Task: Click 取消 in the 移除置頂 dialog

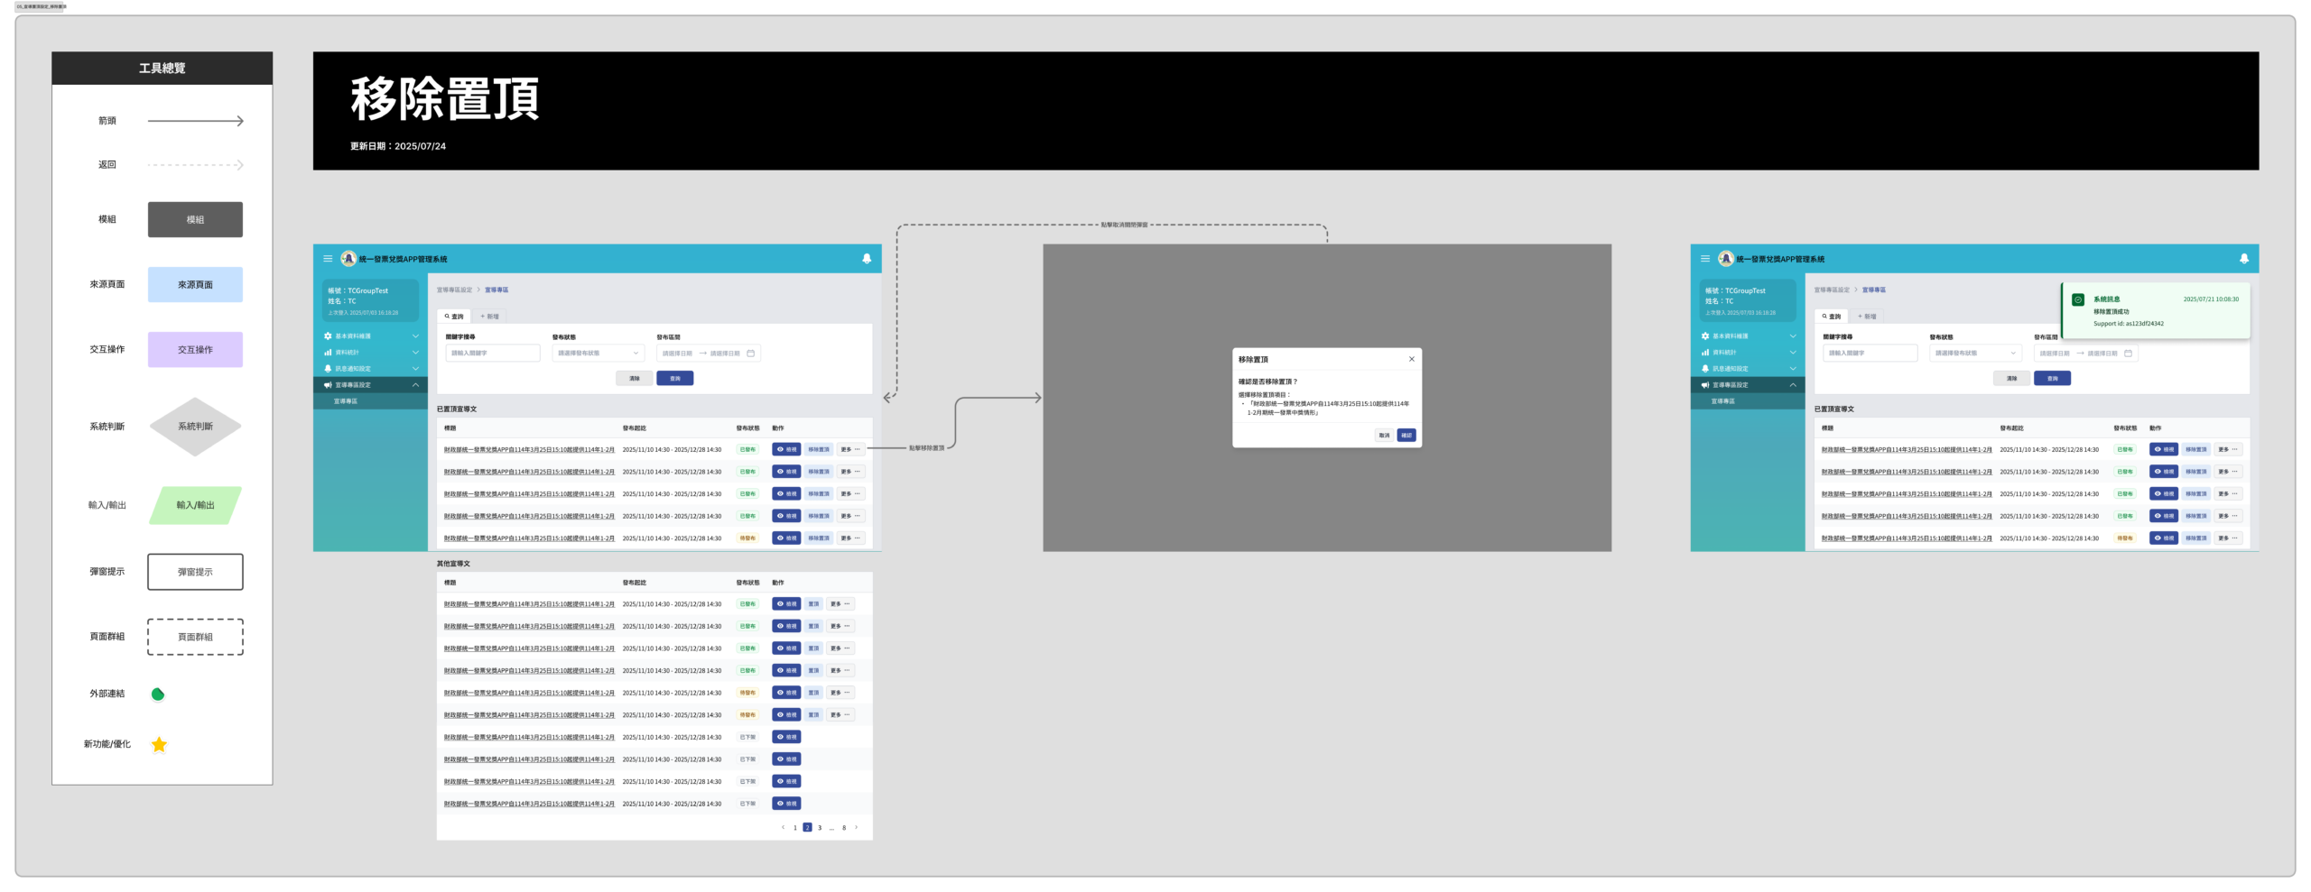Action: tap(1384, 436)
